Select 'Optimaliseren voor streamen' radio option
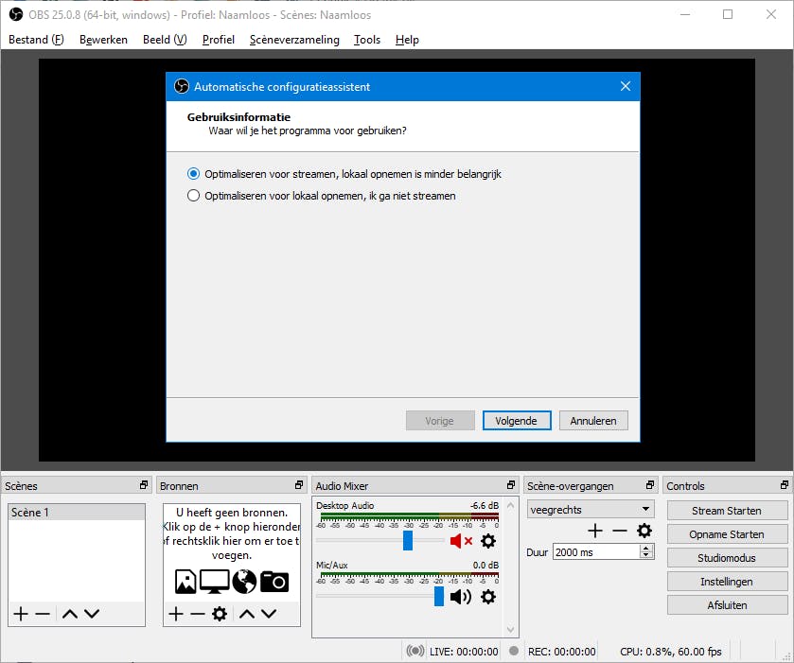The height and width of the screenshot is (663, 794). click(x=193, y=174)
